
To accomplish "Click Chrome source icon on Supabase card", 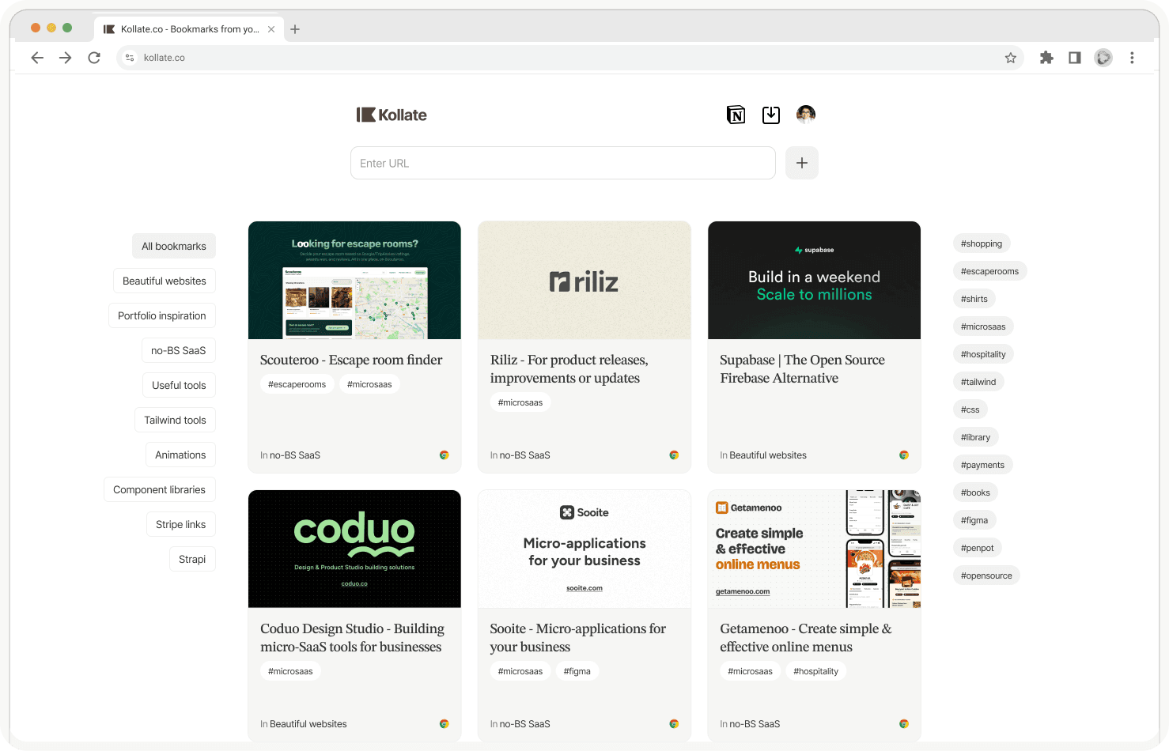I will 904,455.
